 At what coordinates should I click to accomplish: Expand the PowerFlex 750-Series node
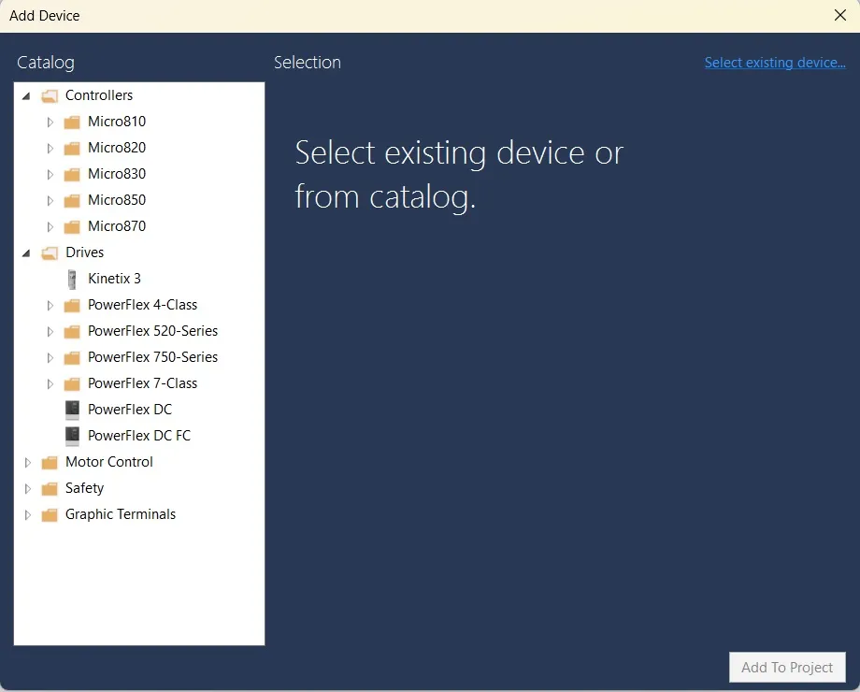50,356
